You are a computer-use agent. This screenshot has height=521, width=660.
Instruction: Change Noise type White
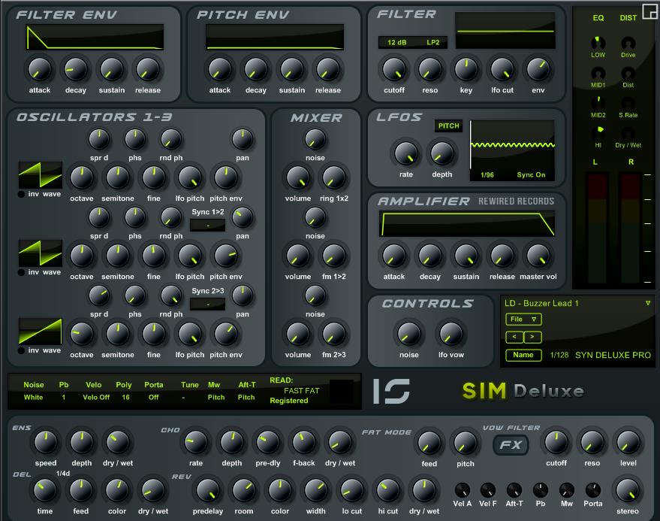coord(33,398)
